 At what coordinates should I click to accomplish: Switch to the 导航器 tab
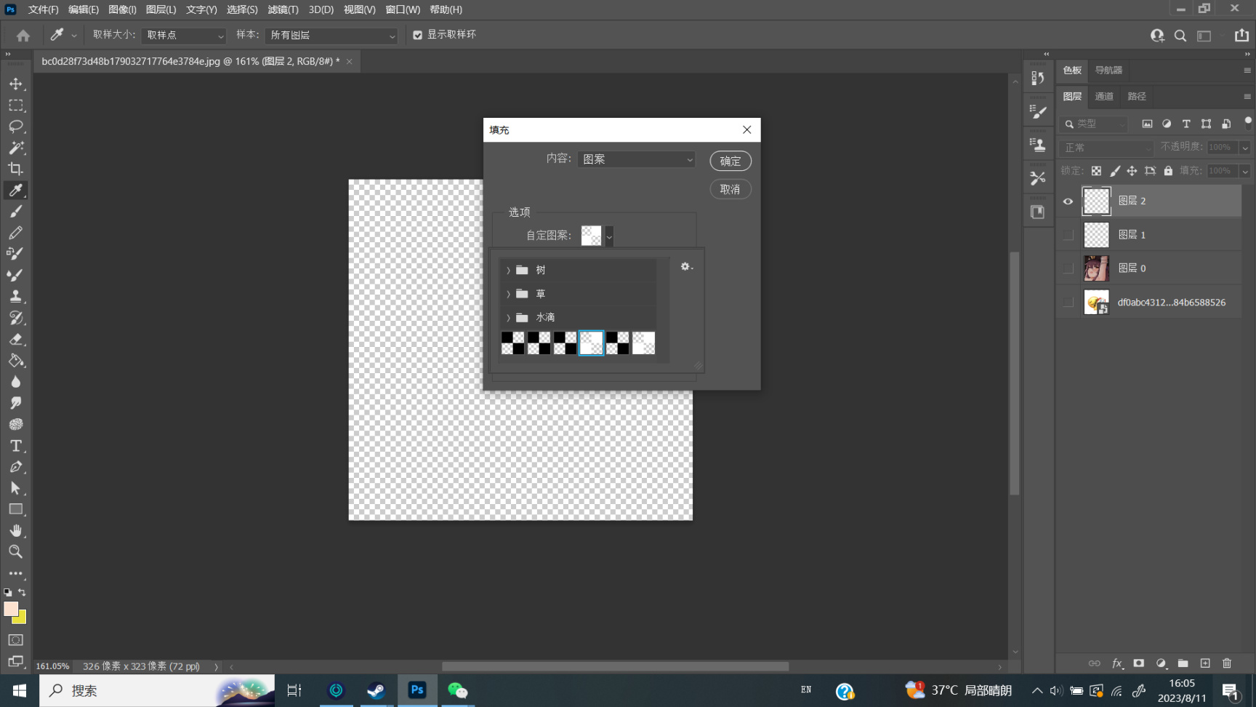pyautogui.click(x=1108, y=70)
